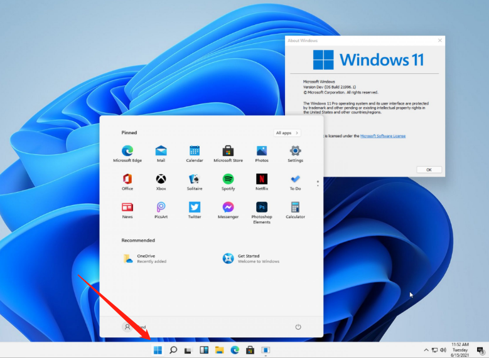The width and height of the screenshot is (489, 358).
Task: Open Photoshop Elements
Action: pyautogui.click(x=262, y=213)
